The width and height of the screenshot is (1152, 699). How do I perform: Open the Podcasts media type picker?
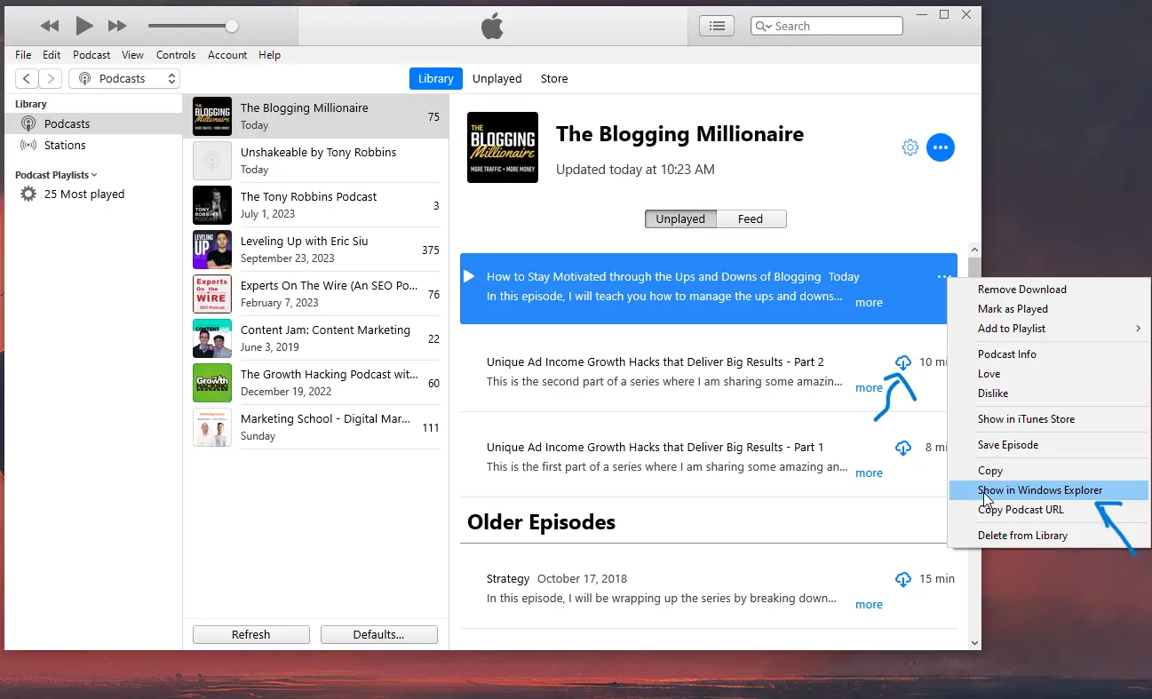click(x=123, y=78)
